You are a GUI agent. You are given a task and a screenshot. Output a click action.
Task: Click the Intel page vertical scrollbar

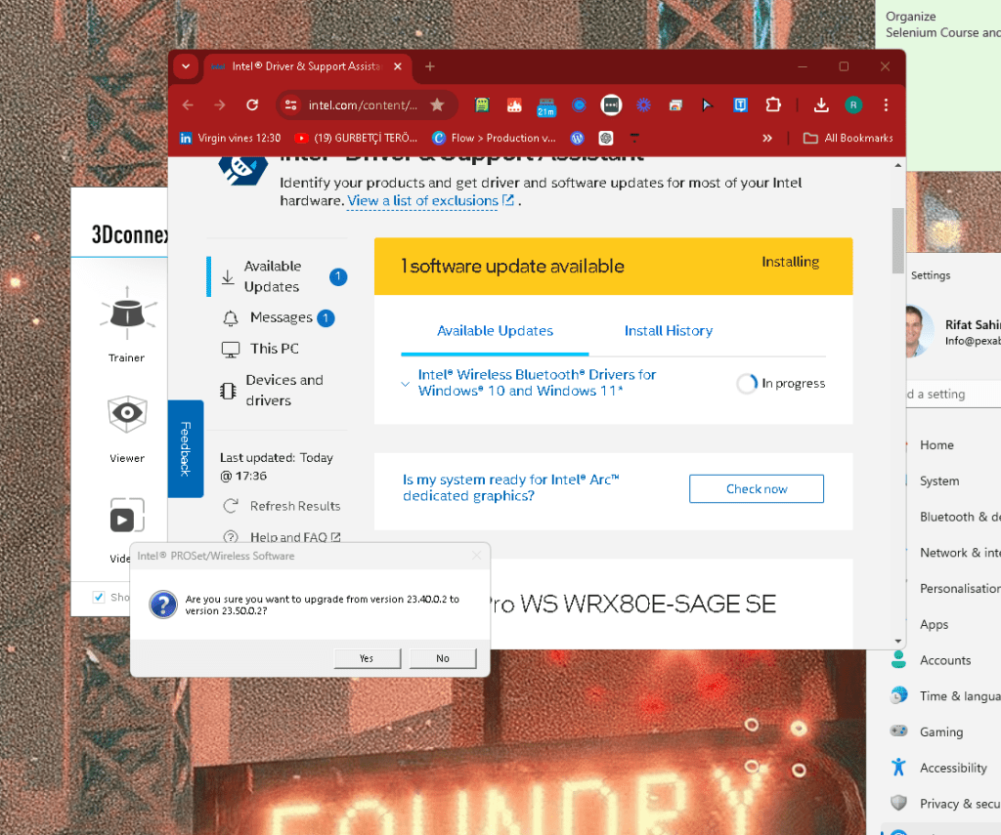point(897,240)
